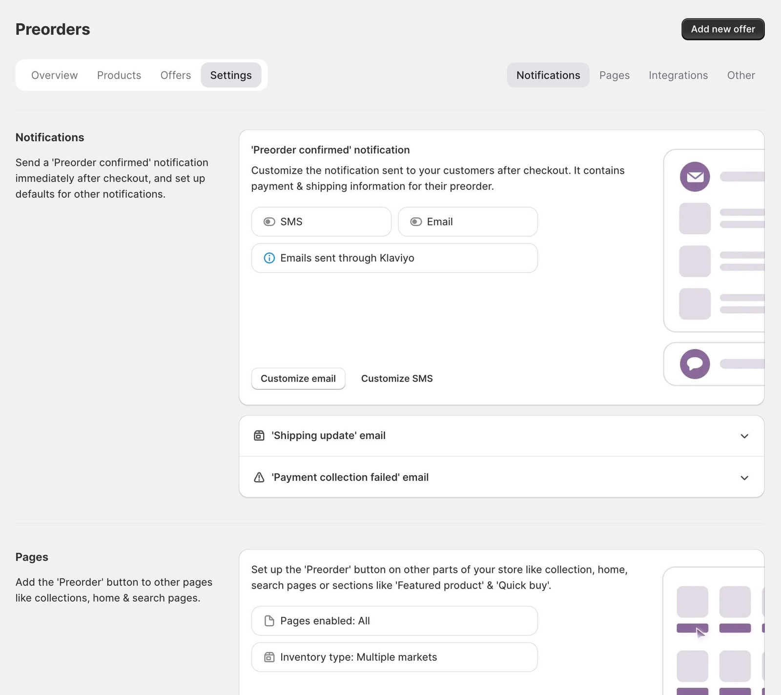The width and height of the screenshot is (781, 695).
Task: Click Inventory type: Multiple markets row
Action: [394, 657]
